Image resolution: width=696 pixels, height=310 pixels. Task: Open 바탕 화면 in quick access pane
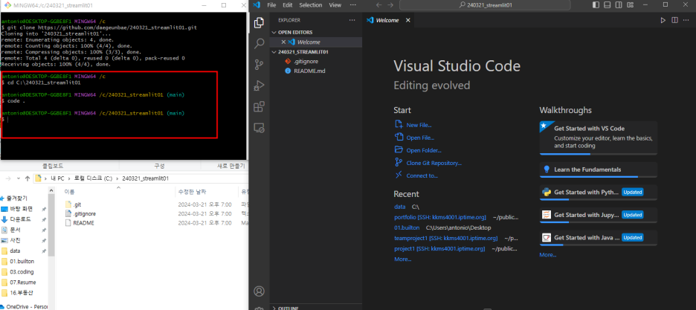click(21, 209)
